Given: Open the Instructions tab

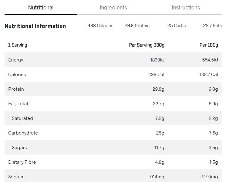Looking at the screenshot, I should [186, 8].
